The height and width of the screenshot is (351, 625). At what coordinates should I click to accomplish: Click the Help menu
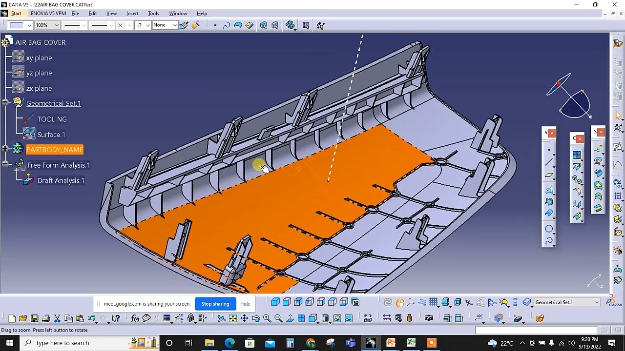point(202,13)
